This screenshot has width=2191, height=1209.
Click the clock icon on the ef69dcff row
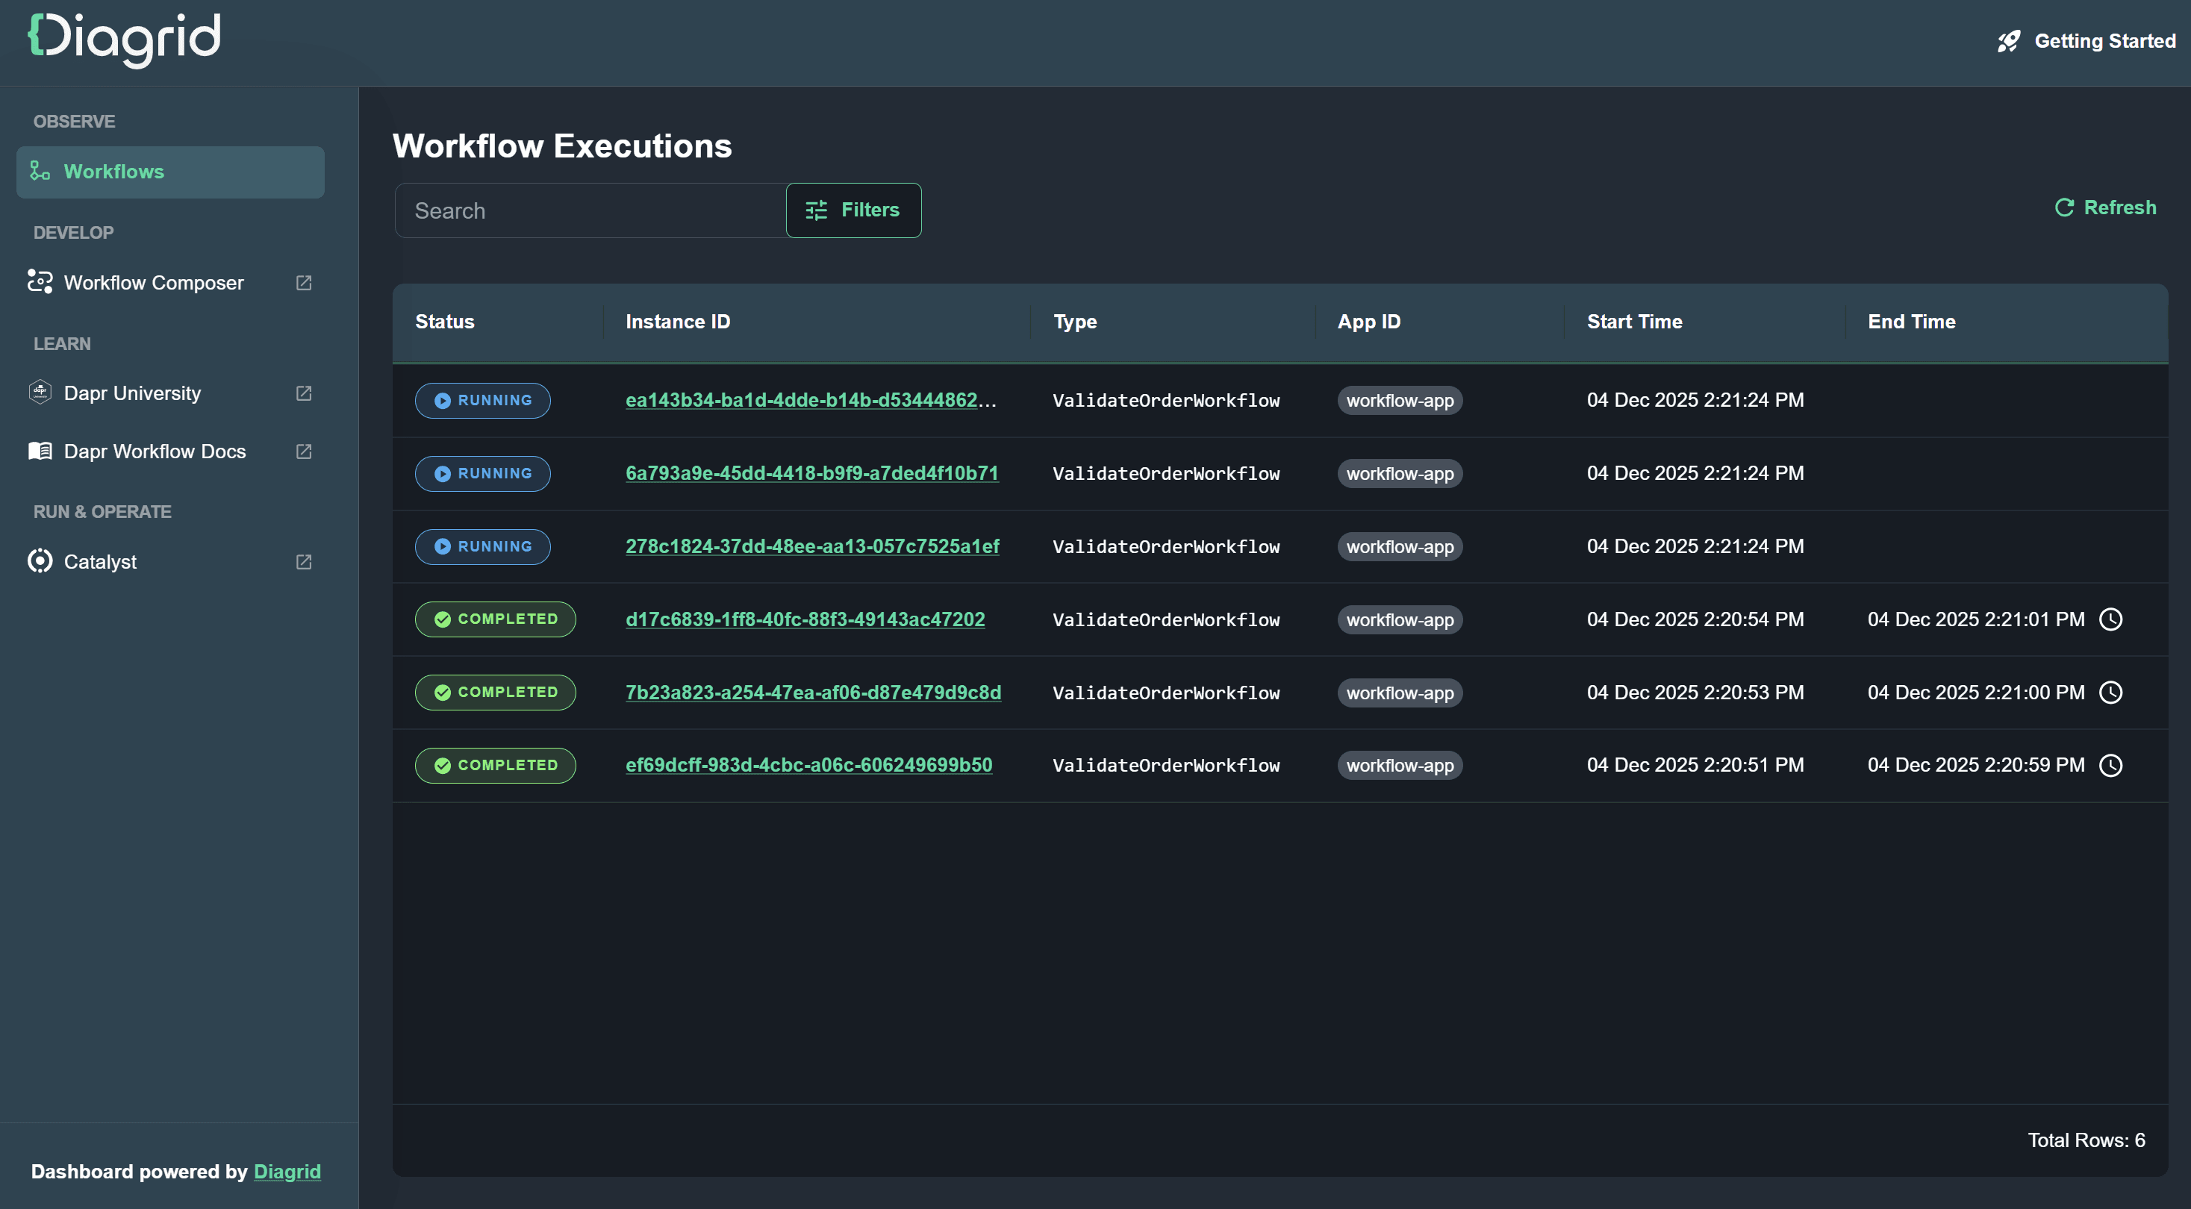(x=2112, y=764)
